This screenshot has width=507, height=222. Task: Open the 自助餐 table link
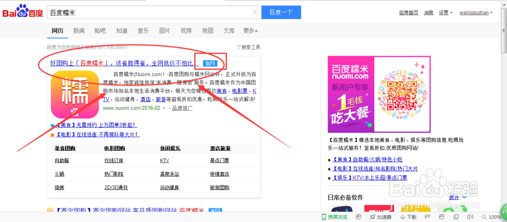62,160
